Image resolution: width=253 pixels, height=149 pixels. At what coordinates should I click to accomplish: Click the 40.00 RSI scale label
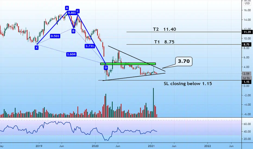tap(247, 132)
